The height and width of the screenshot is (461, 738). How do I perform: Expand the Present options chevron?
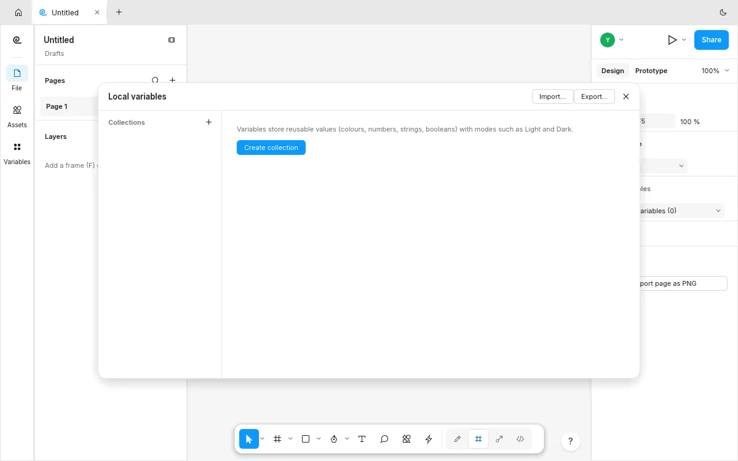tap(684, 40)
